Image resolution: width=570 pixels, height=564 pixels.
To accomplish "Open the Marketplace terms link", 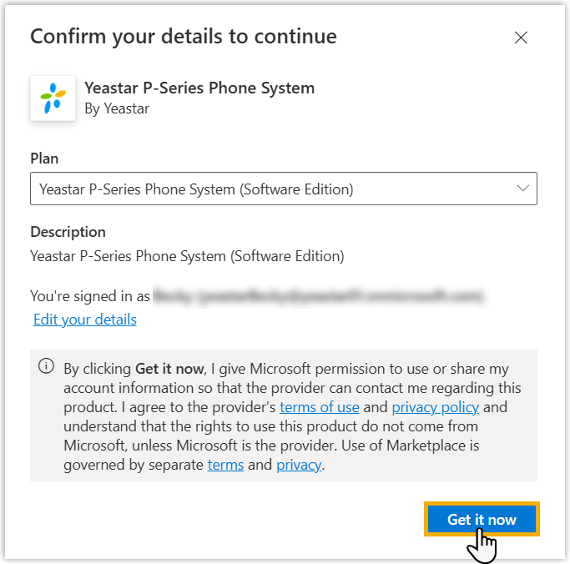I will 225,465.
